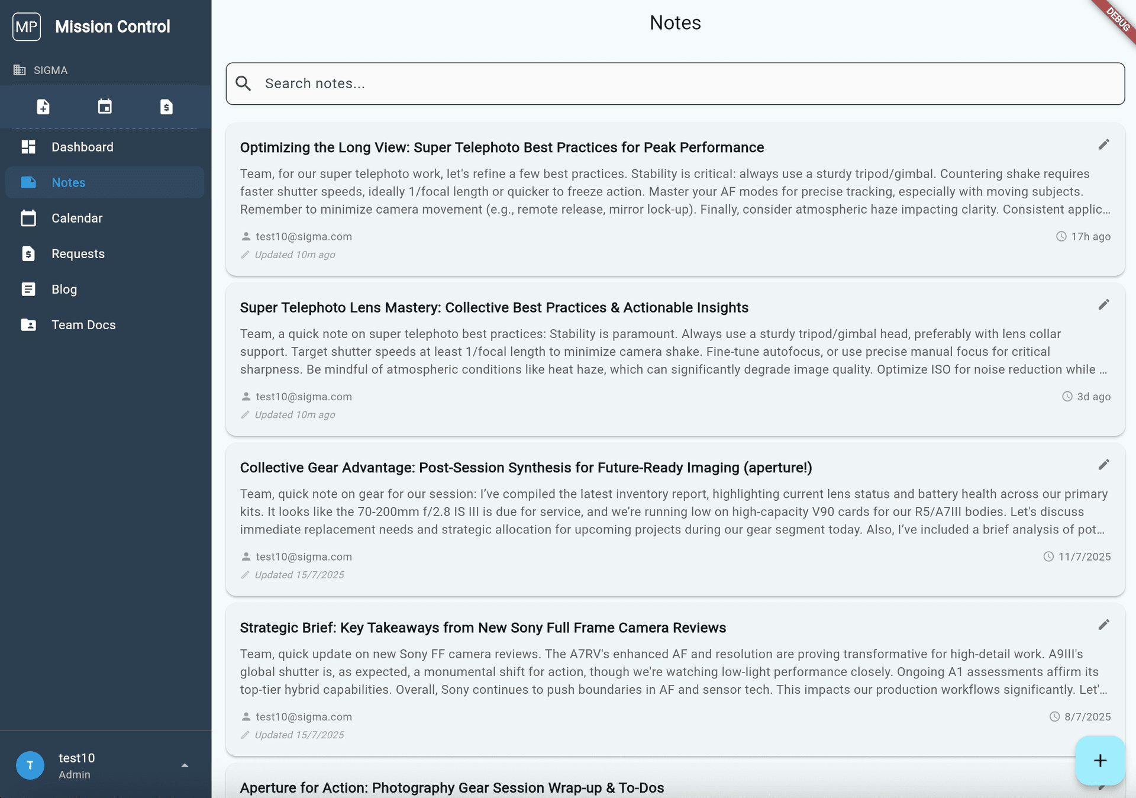
Task: Click the Admin role label
Action: pyautogui.click(x=75, y=774)
